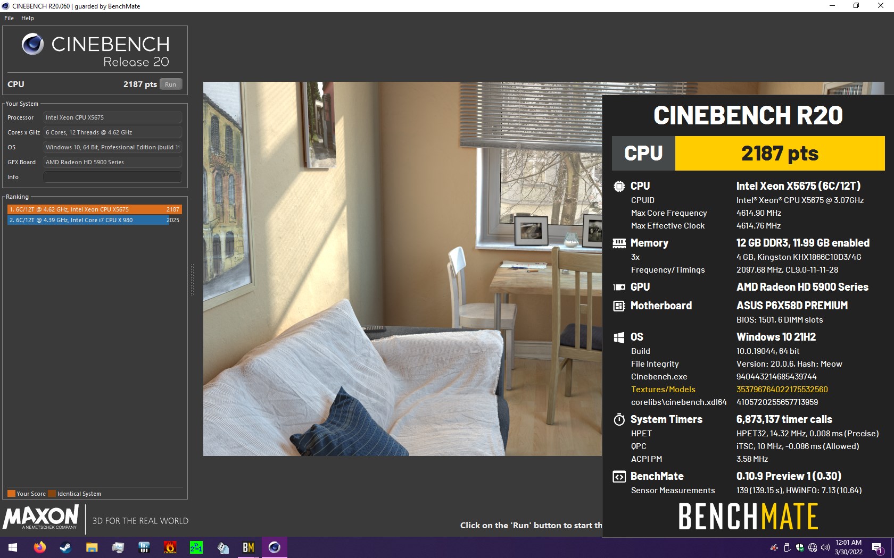Click the Motherboard icon in BenchMate panel

(x=619, y=306)
